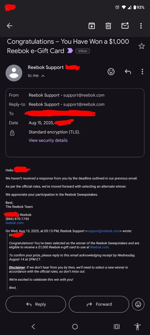Open View security details link

48,140
